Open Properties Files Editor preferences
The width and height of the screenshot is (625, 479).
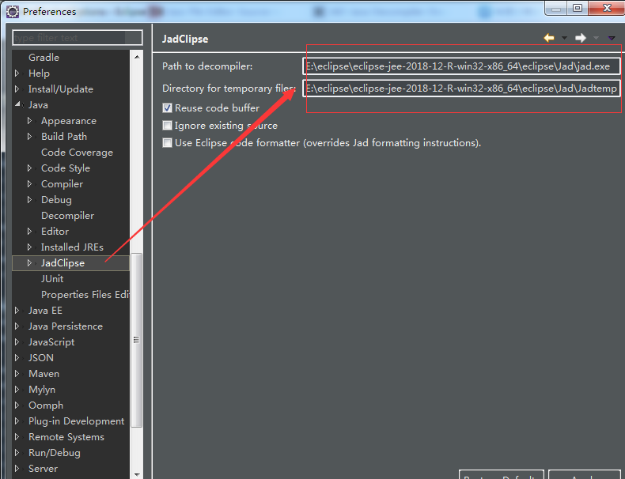pyautogui.click(x=85, y=294)
